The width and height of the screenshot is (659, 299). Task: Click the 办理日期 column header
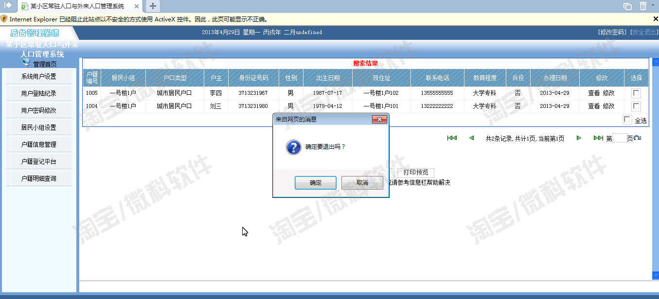point(555,78)
